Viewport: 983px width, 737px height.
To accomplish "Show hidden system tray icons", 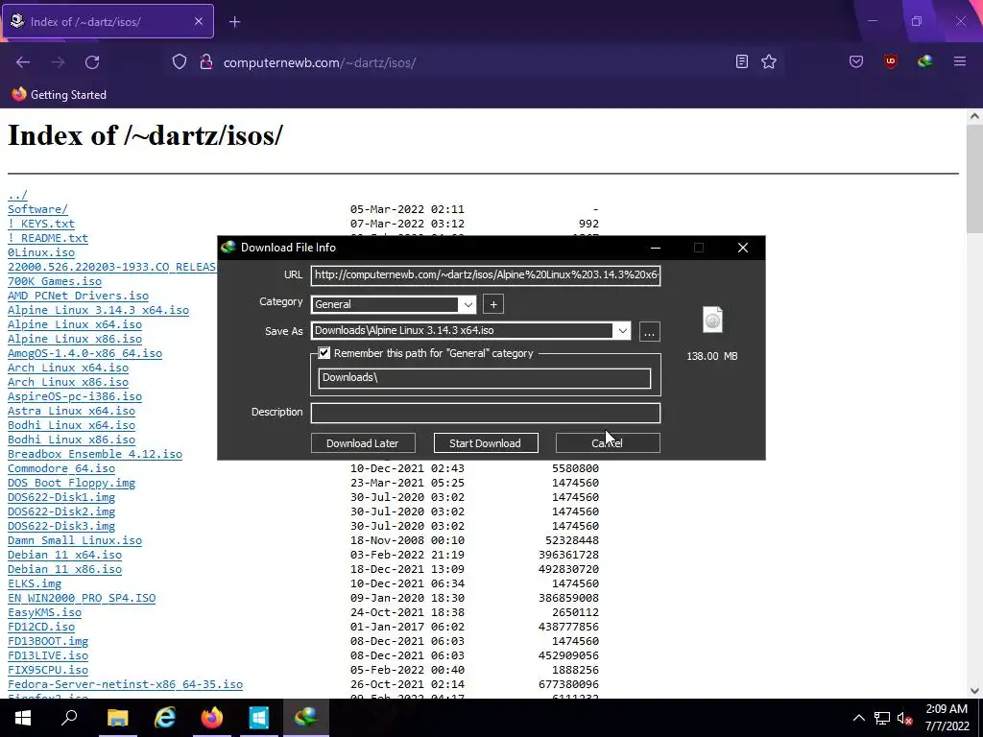I will coord(859,718).
